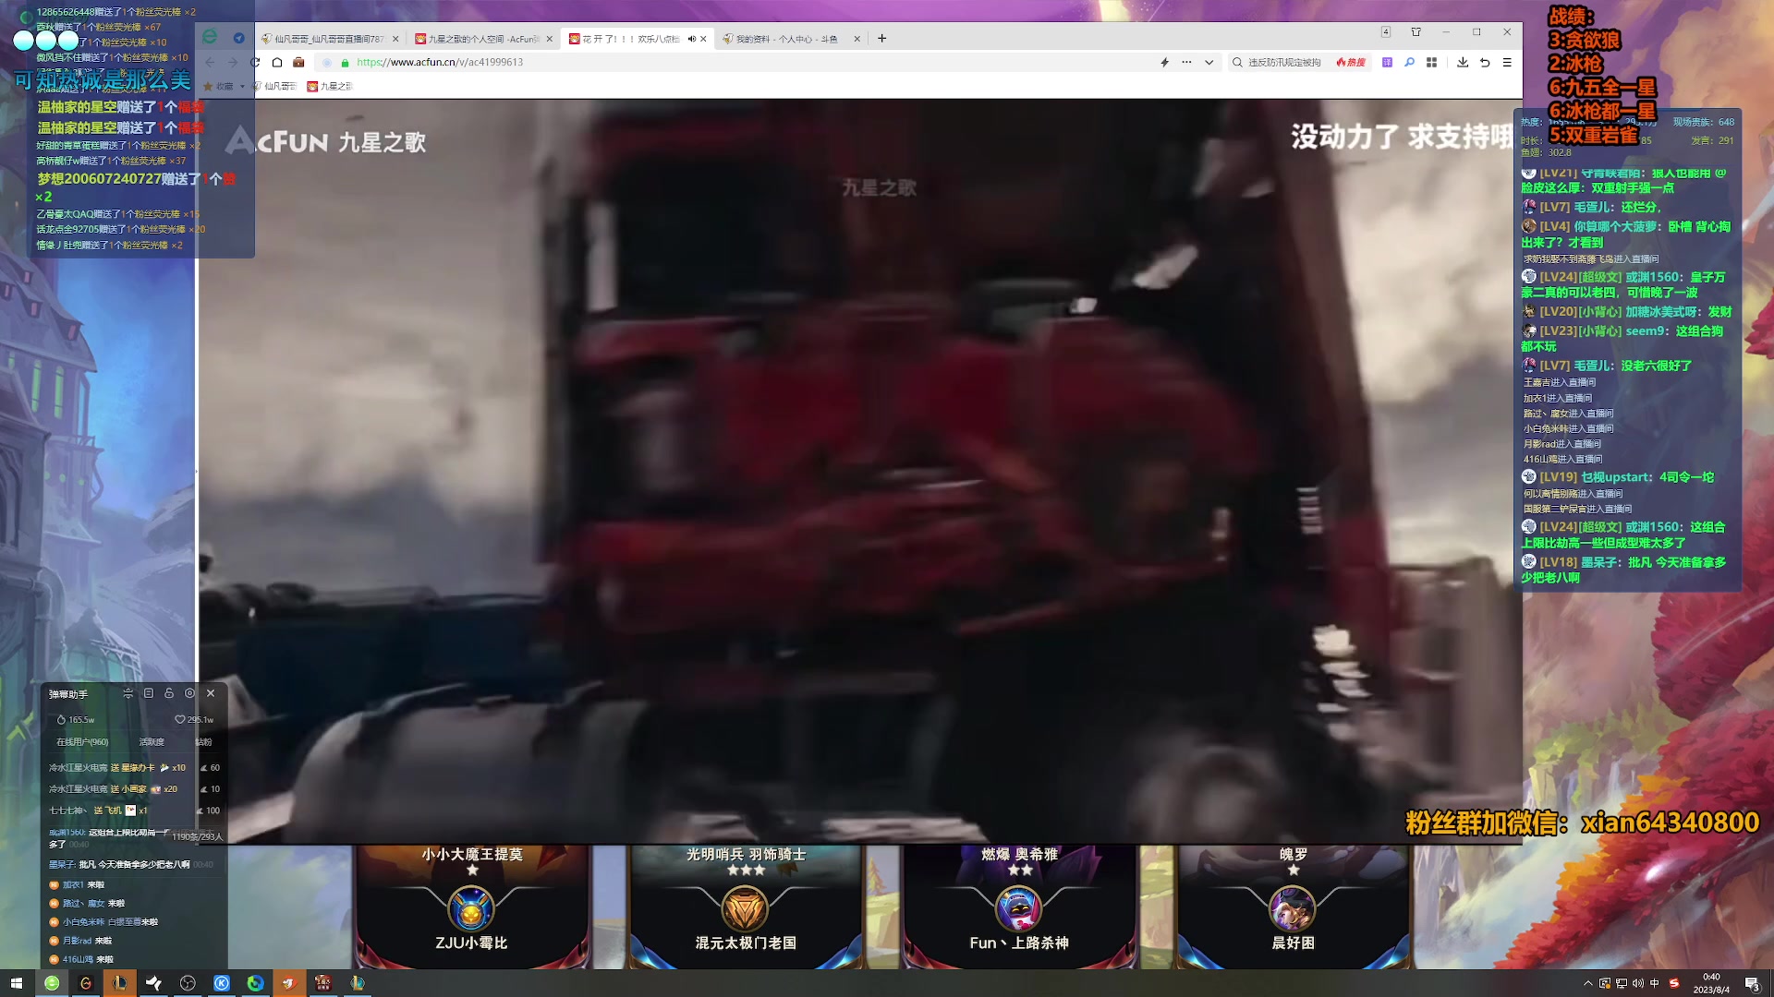Toggle the collapse icon in danmaku assistant
1774x997 pixels.
128,693
